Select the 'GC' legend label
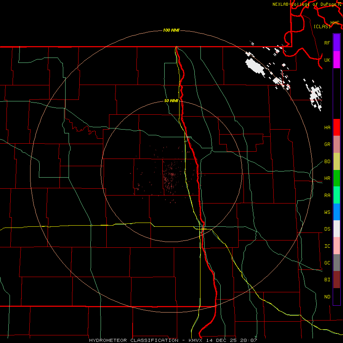 (x=327, y=263)
